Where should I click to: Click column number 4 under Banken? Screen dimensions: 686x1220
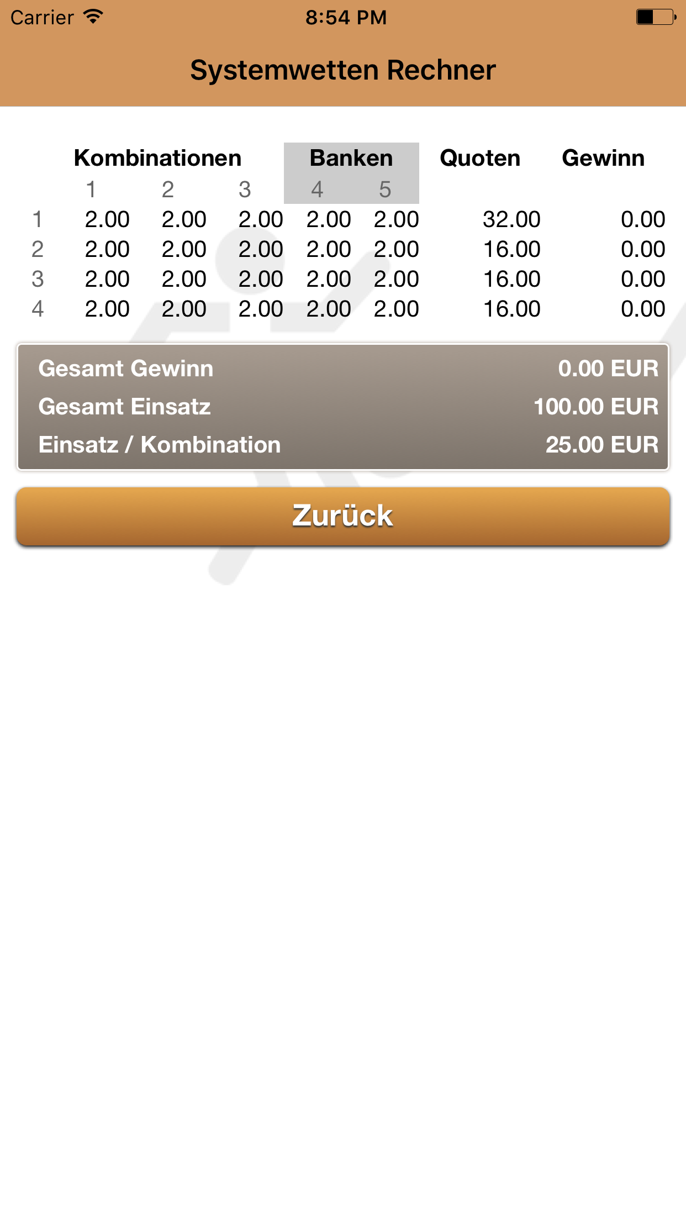[x=317, y=190]
